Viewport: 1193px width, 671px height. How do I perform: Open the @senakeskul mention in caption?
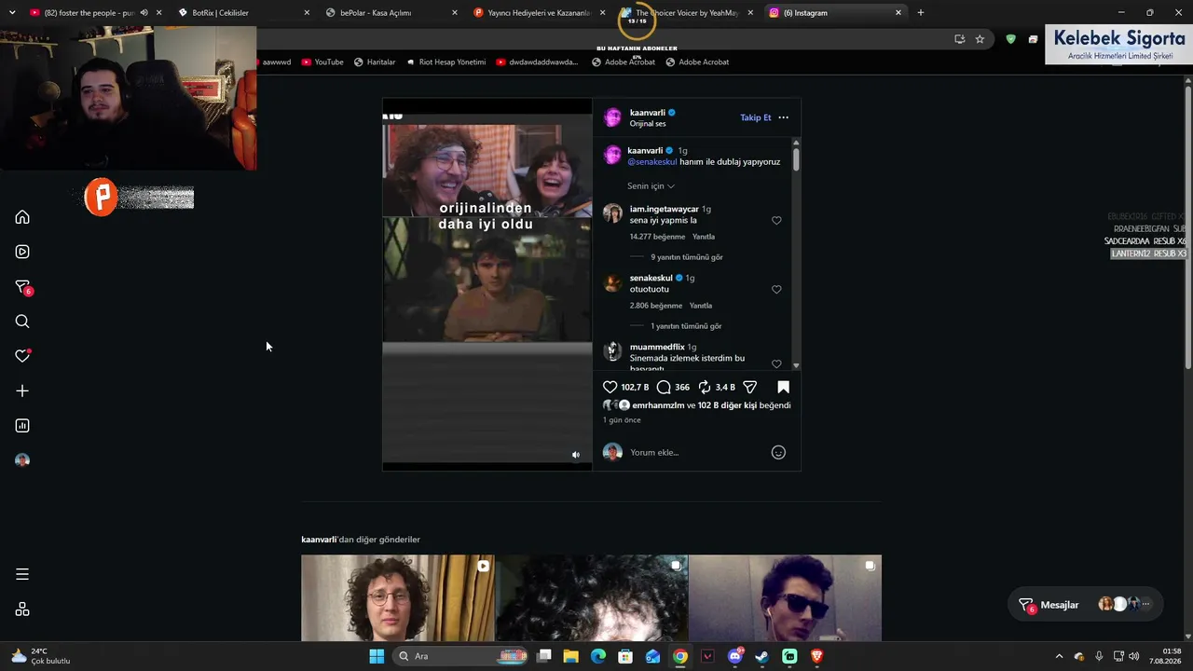(x=652, y=161)
